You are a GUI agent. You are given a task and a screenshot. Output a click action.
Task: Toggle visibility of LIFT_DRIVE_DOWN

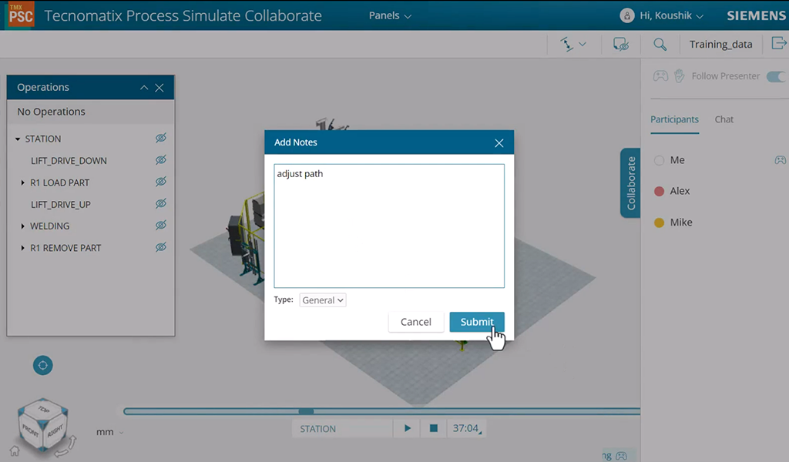[160, 160]
